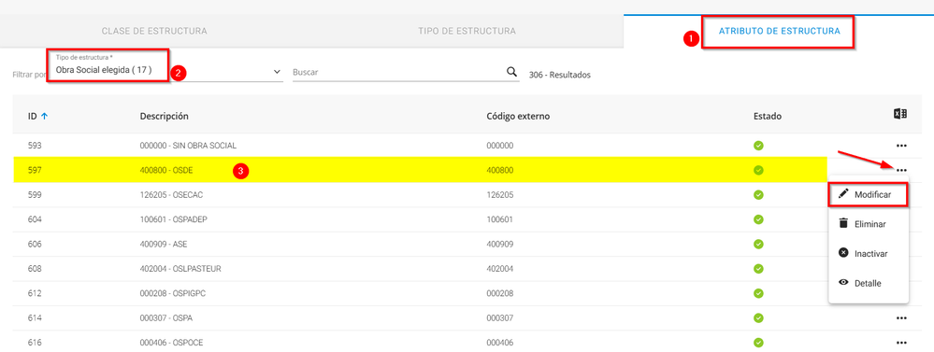Click the Modificar pencil icon
The height and width of the screenshot is (352, 934).
coord(843,194)
